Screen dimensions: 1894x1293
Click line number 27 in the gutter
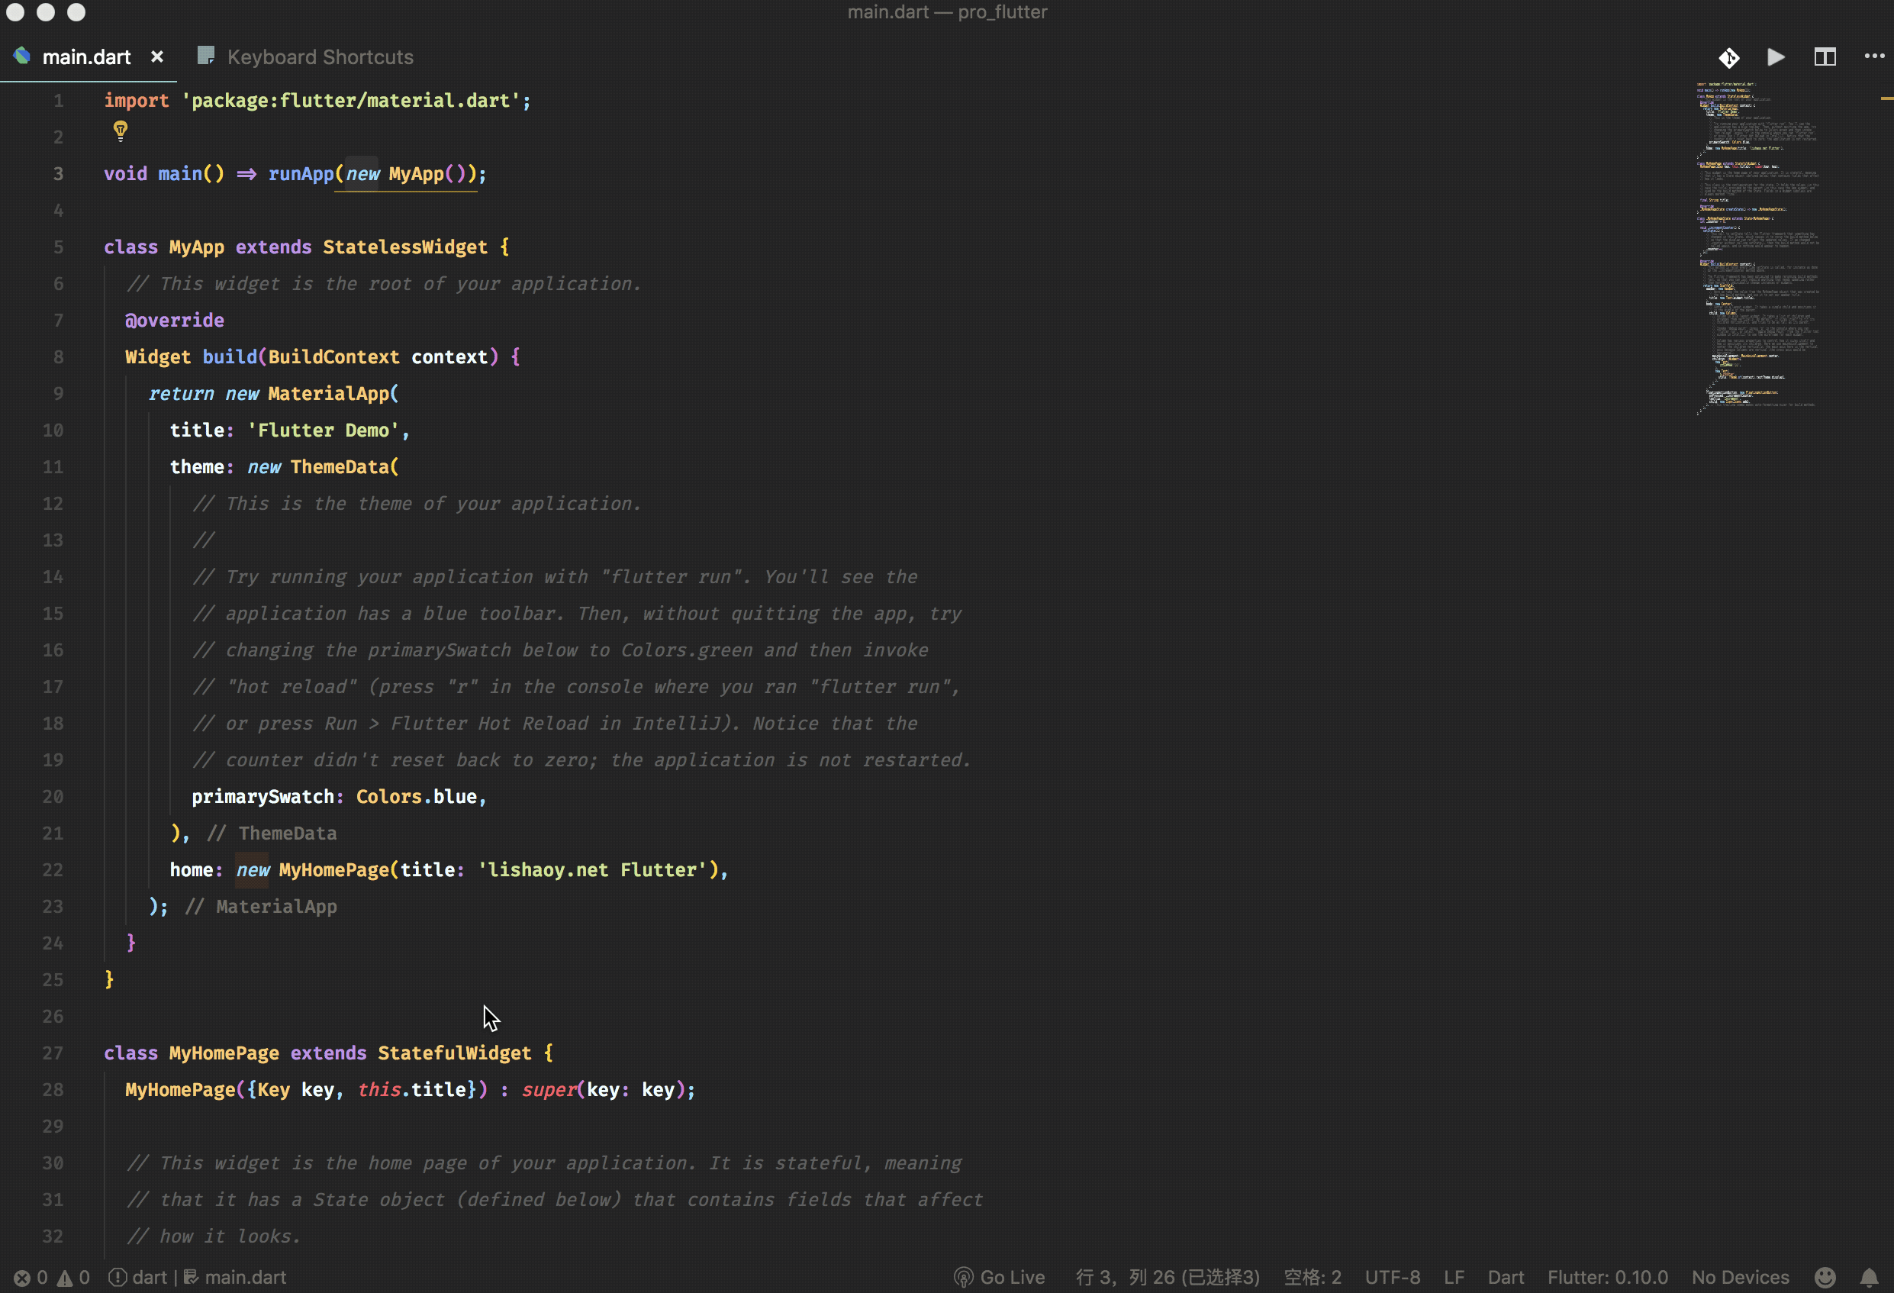(53, 1053)
